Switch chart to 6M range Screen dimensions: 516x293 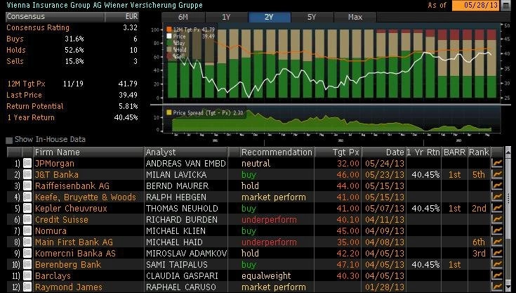[x=183, y=17]
